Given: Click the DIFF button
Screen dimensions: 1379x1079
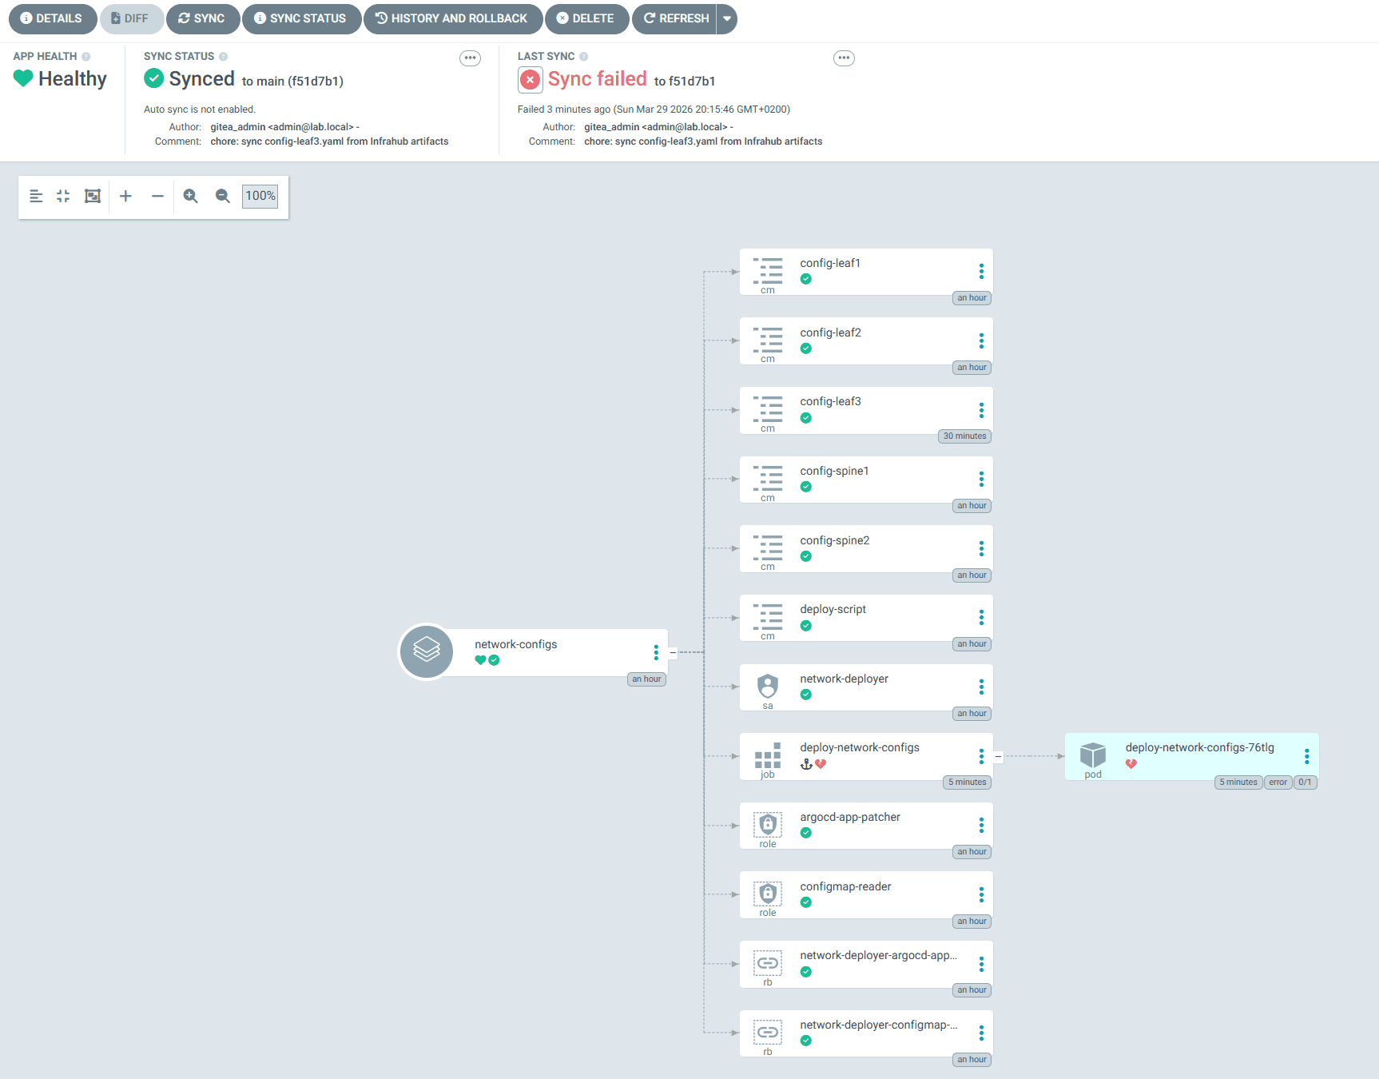Looking at the screenshot, I should click(132, 18).
